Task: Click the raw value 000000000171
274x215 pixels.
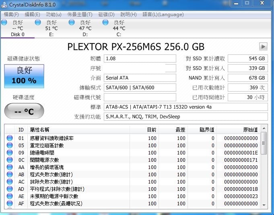Action: coord(241,160)
